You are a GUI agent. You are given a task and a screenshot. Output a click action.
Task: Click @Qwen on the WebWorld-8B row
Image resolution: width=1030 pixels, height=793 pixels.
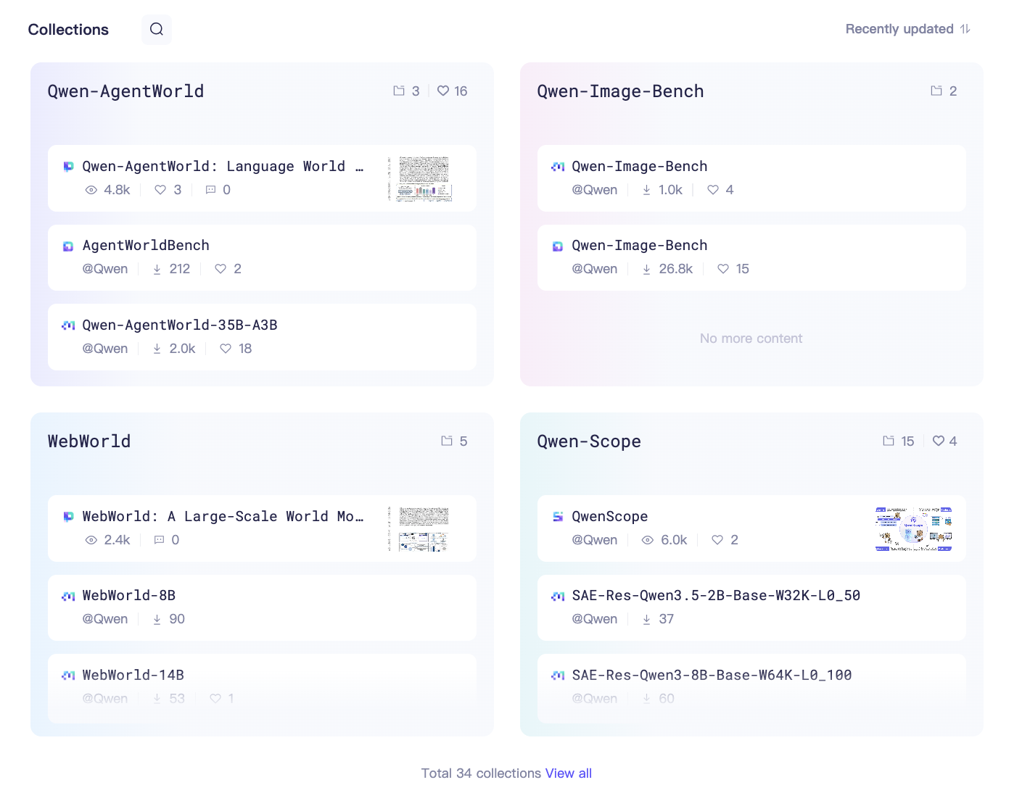(x=105, y=619)
